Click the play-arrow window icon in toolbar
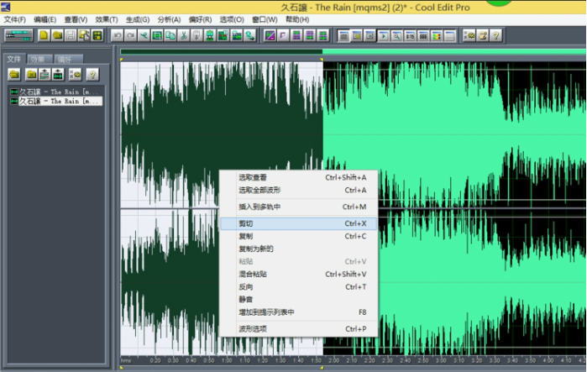Viewport: 587px width, 372px height. pyautogui.click(x=383, y=35)
